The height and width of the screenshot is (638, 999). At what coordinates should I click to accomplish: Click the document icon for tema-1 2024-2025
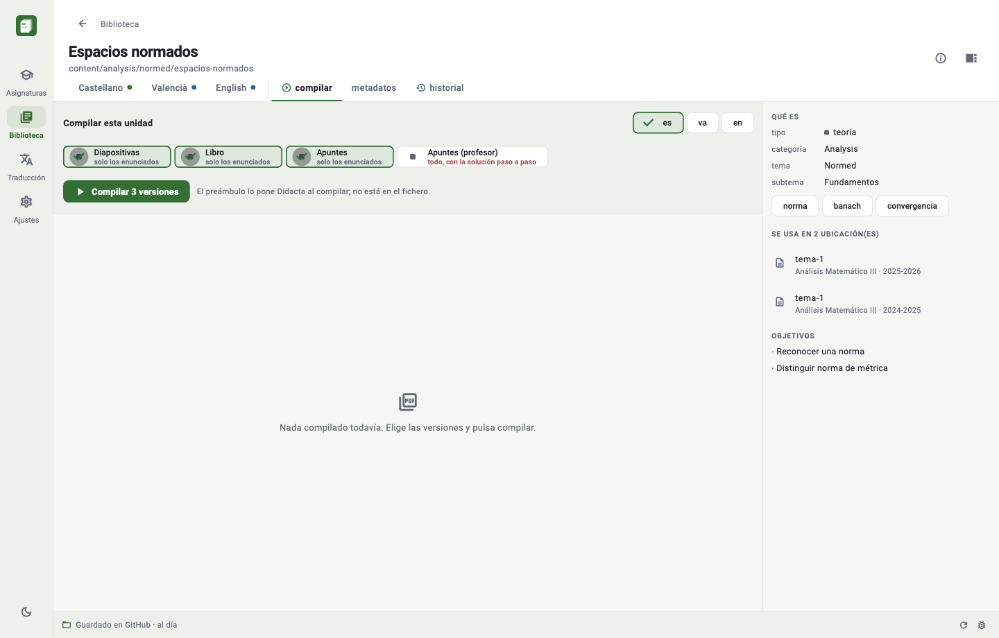coord(780,302)
